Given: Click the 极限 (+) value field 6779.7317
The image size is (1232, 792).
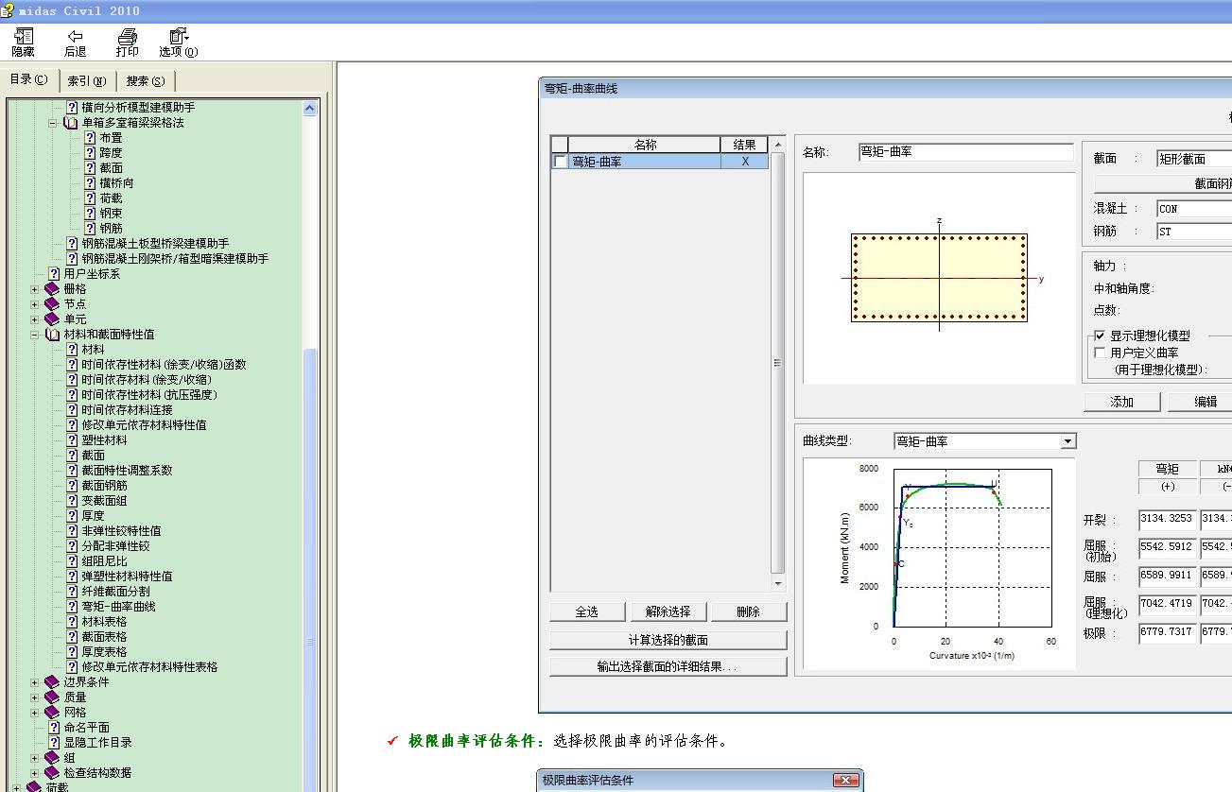Looking at the screenshot, I should point(1168,633).
